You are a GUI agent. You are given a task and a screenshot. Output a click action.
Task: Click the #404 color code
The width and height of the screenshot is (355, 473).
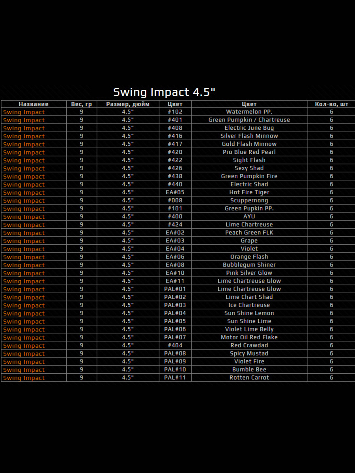tap(175, 345)
